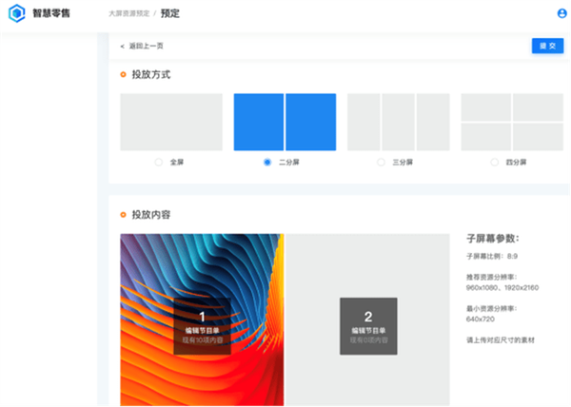
Task: Select the 全屏 radio button
Action: coord(158,163)
